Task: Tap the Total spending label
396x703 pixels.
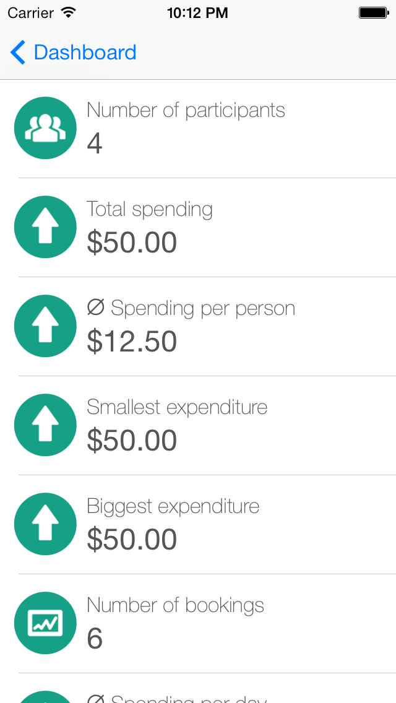Action: tap(150, 209)
